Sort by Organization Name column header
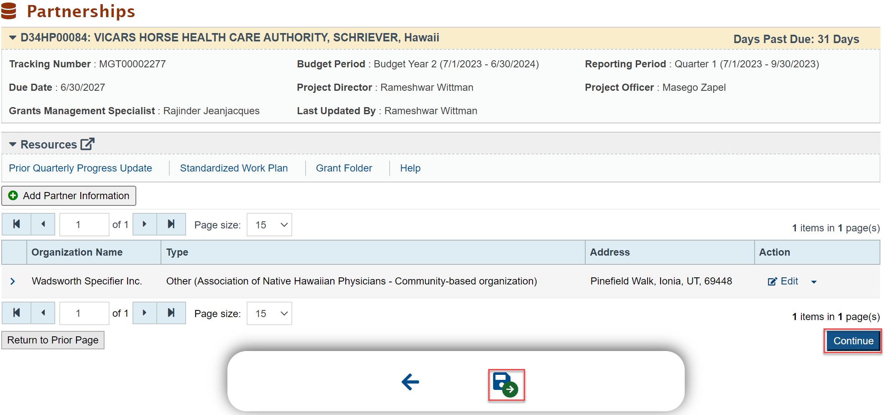Viewport: 885px width, 415px height. [77, 252]
